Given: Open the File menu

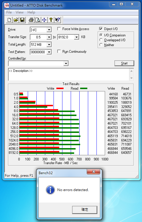Looking at the screenshot, I should point(9,12).
